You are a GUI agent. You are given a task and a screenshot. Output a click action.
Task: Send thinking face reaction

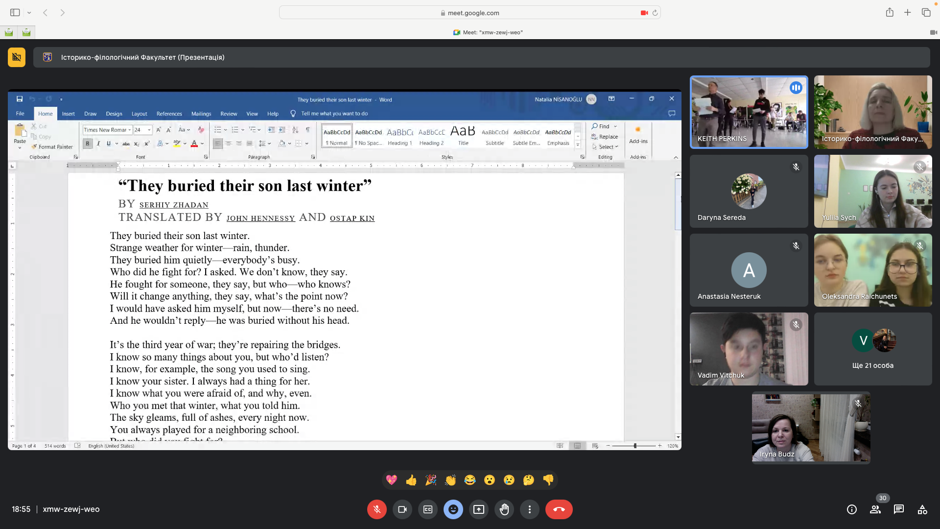click(529, 480)
